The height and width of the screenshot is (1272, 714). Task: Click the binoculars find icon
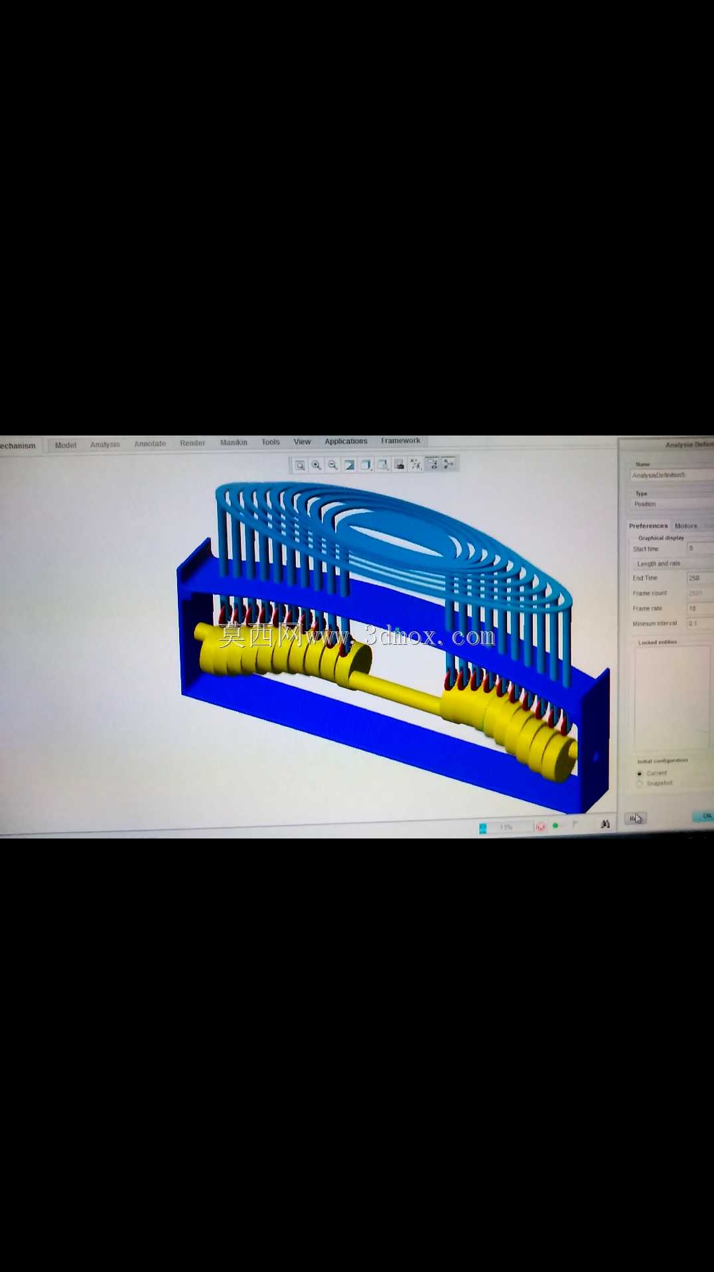[605, 824]
